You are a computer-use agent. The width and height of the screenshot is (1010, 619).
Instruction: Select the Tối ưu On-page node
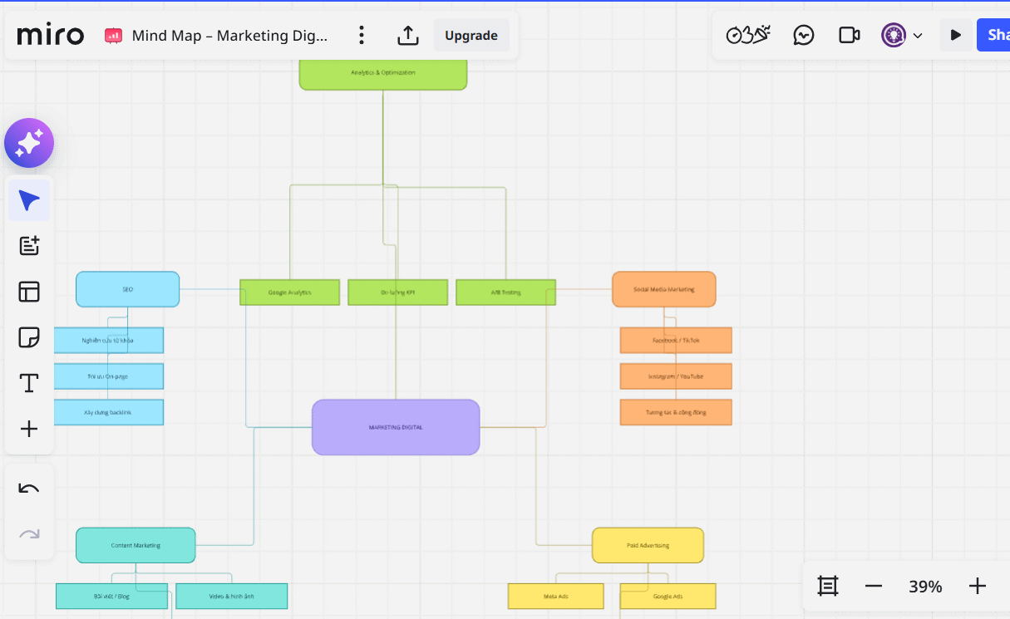tap(109, 376)
